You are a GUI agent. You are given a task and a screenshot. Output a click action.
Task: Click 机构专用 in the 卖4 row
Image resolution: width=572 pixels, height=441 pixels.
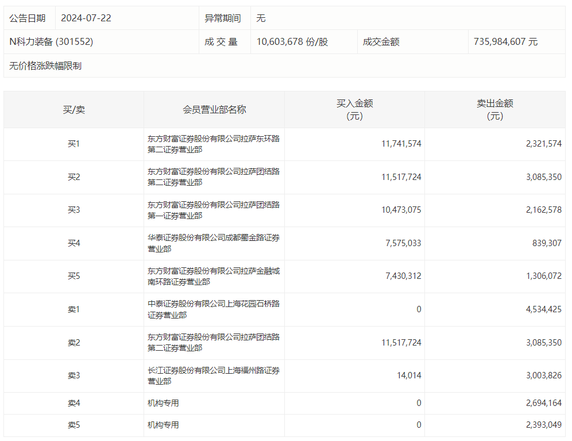pos(163,403)
